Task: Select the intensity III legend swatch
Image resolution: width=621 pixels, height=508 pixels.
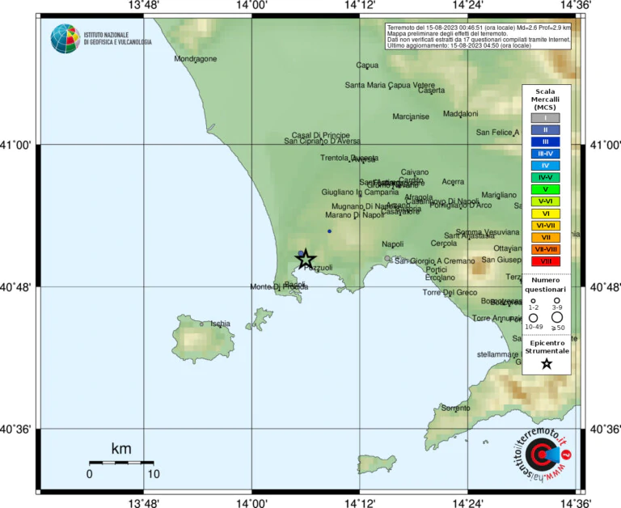Action: [545, 142]
